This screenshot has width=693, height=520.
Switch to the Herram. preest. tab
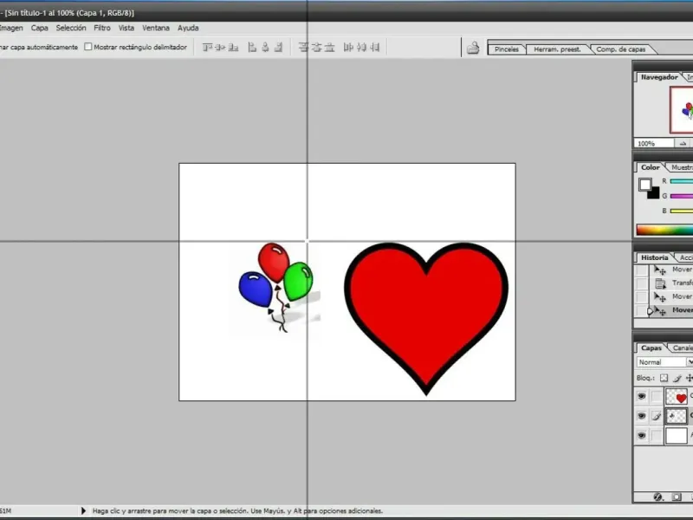point(557,49)
